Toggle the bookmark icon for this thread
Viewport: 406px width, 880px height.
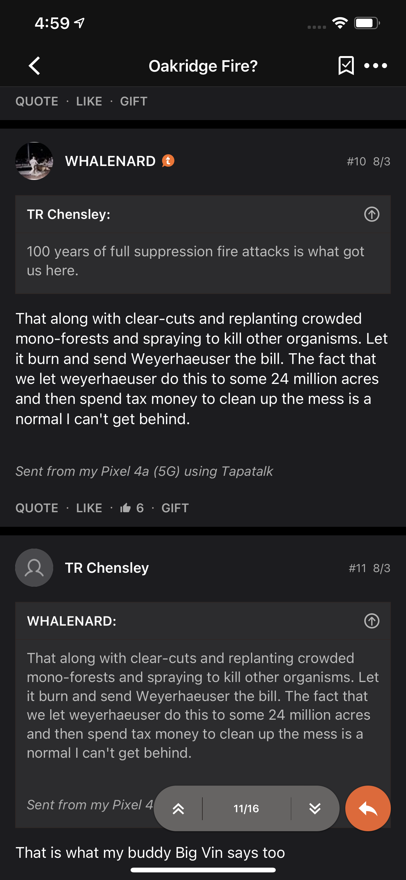coord(346,66)
